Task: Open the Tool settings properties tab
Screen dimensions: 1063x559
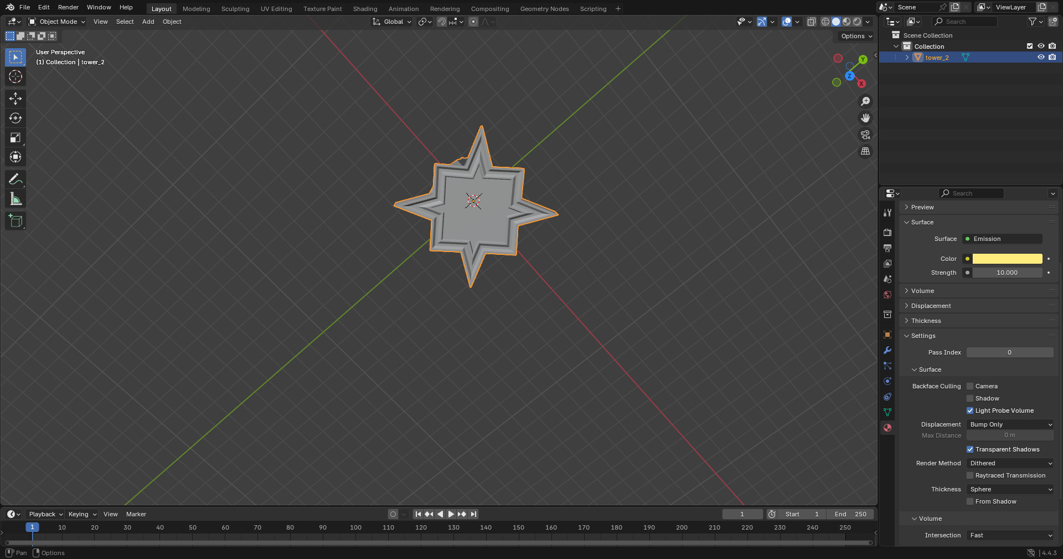Action: coord(887,213)
